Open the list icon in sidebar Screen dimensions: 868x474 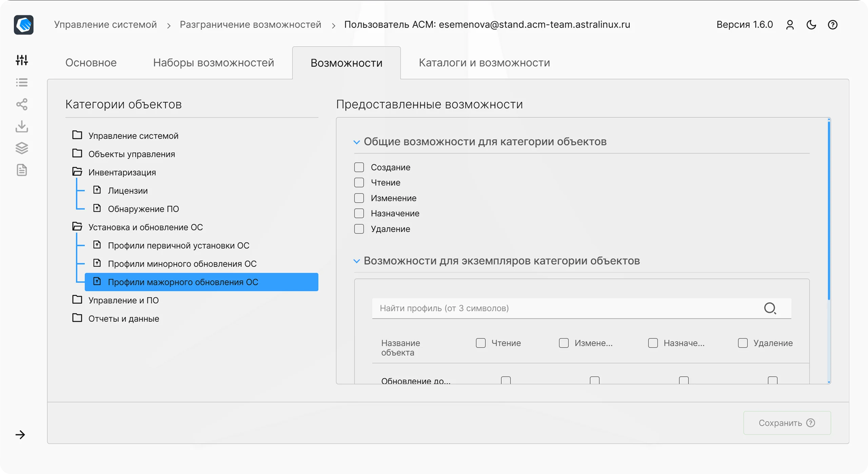pyautogui.click(x=22, y=82)
